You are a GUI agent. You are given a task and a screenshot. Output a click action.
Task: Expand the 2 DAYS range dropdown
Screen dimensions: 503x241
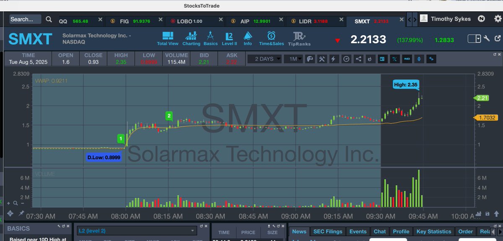264,59
